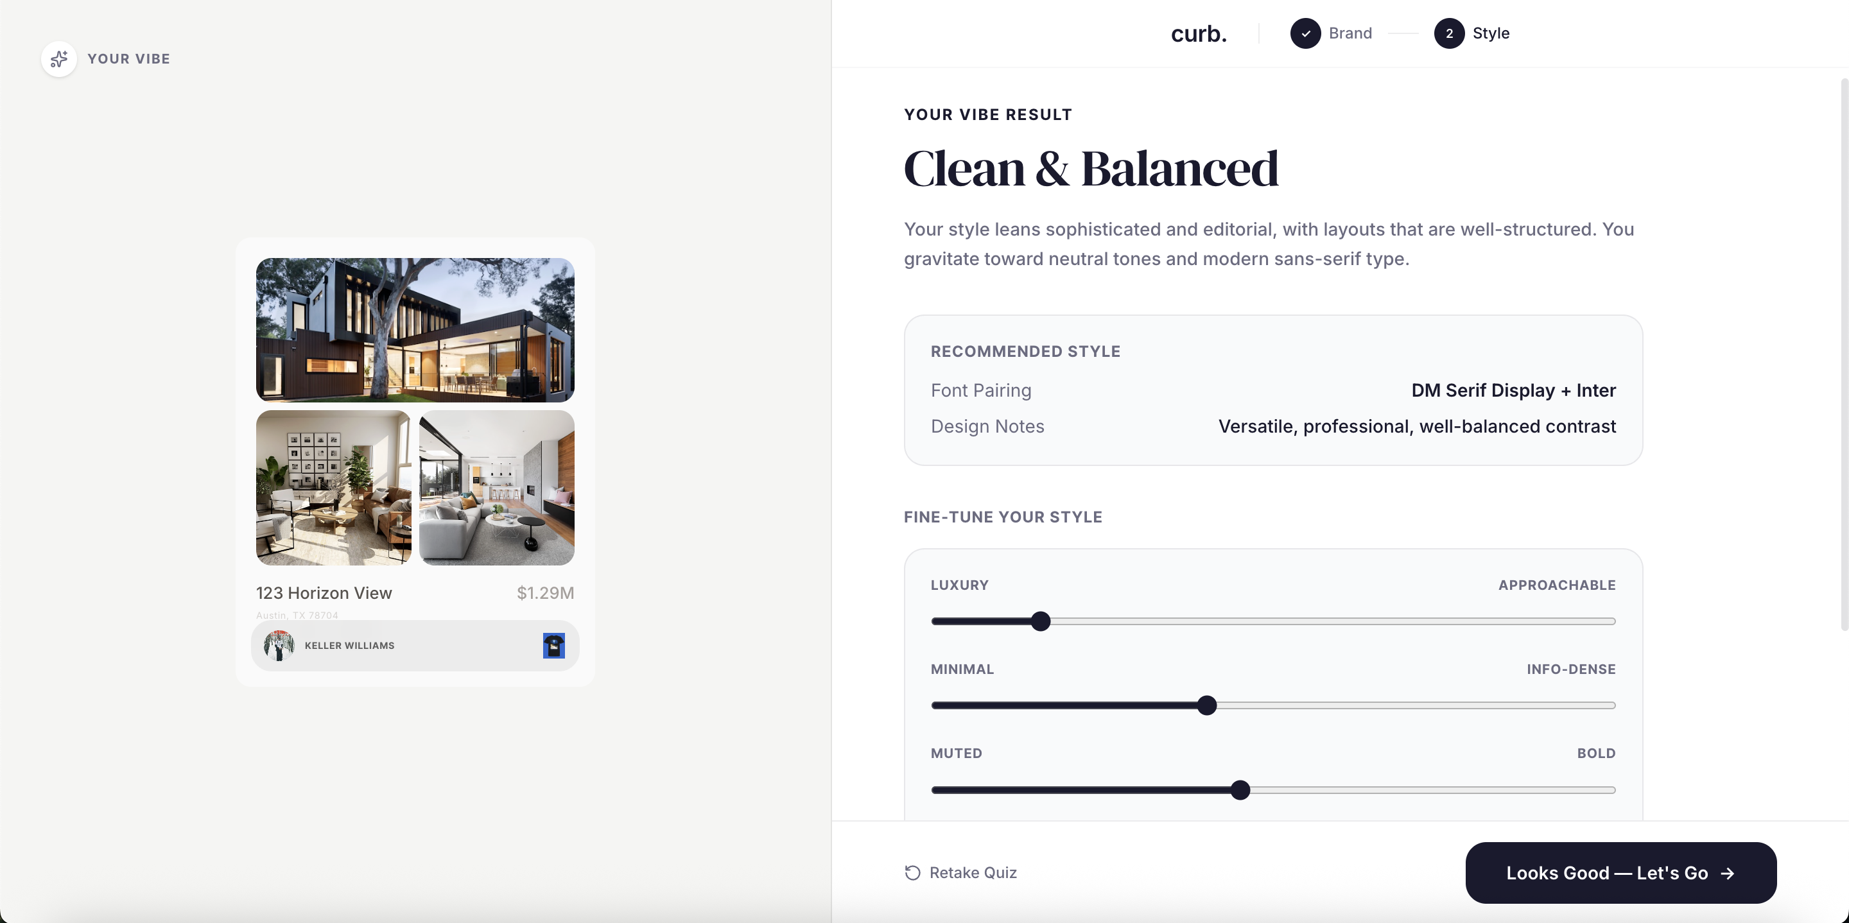Screen dimensions: 1849x923
Task: Click the Clean & Balanced heading
Action: click(x=1091, y=169)
